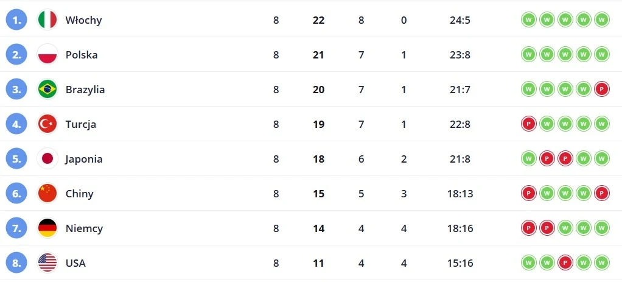Click position badge number 1
The height and width of the screenshot is (282, 622).
(16, 20)
